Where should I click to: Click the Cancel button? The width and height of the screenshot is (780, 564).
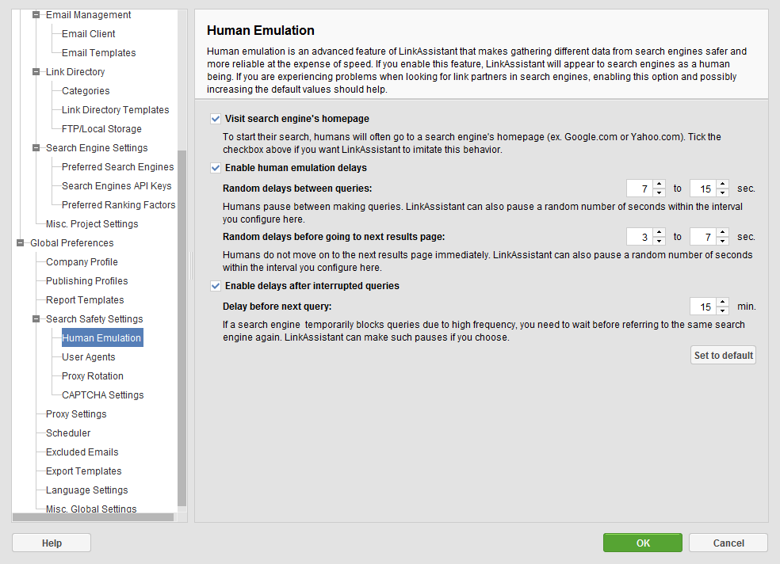pyautogui.click(x=728, y=543)
